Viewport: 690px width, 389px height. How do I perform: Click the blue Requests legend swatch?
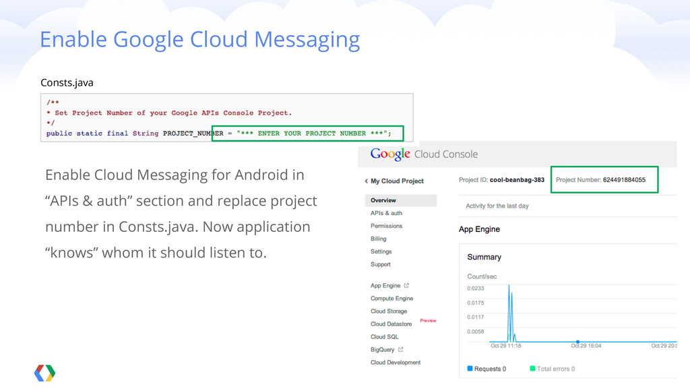[470, 369]
